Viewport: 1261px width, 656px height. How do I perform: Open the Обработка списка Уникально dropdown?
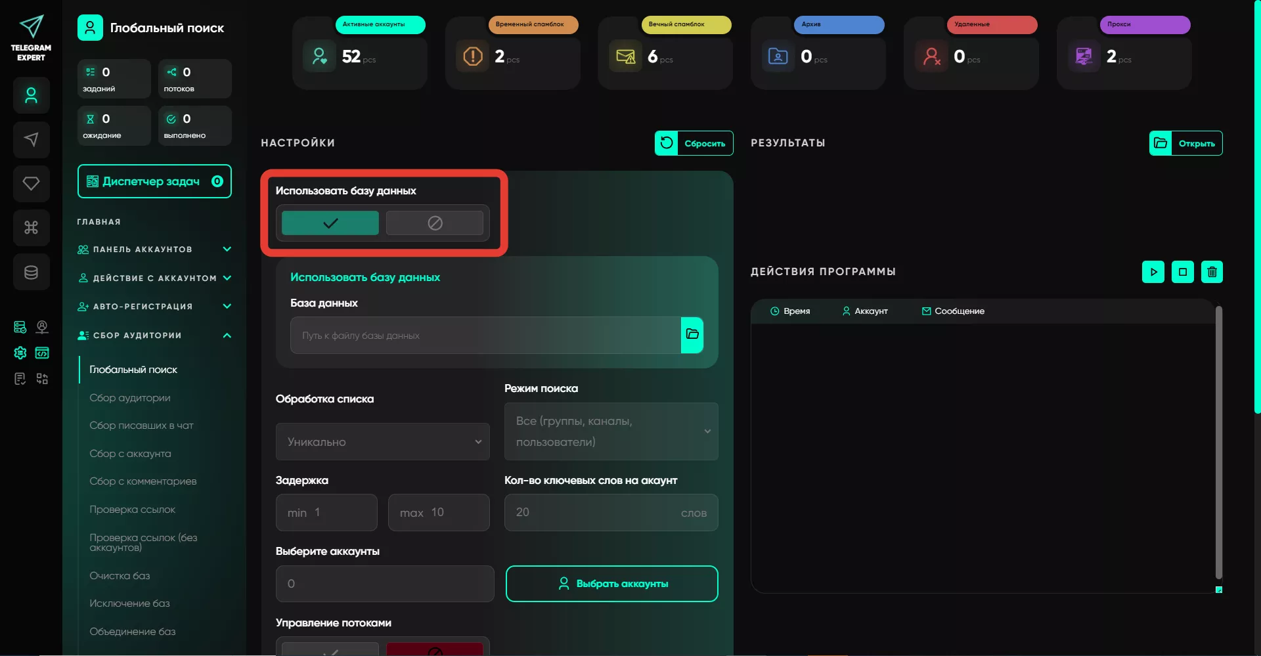coord(383,442)
